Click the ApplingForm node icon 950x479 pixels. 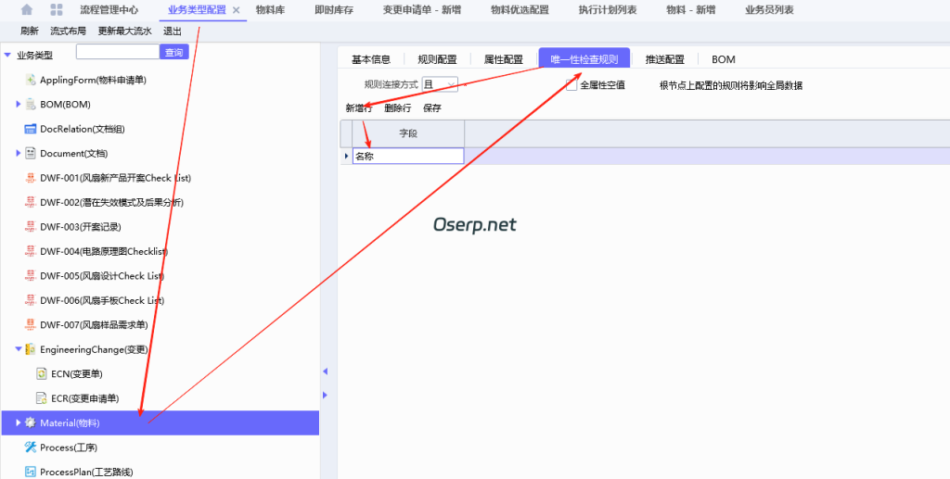[31, 80]
